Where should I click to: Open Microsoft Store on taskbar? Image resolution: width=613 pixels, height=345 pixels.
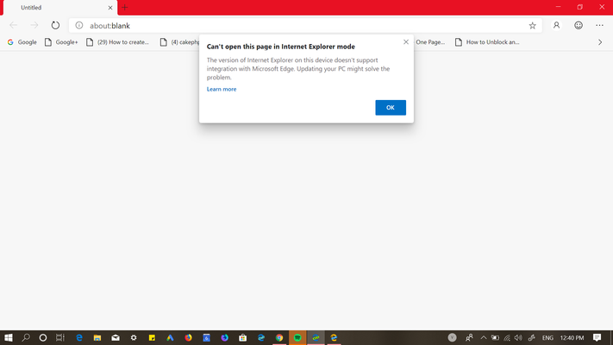tap(243, 337)
